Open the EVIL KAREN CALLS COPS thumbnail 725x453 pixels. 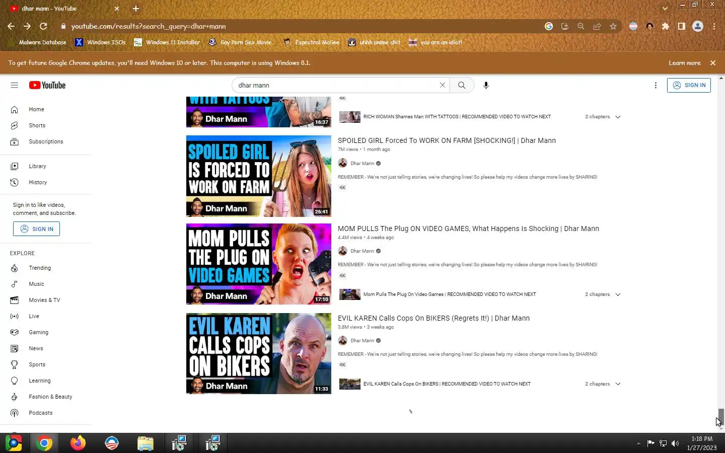pyautogui.click(x=259, y=353)
